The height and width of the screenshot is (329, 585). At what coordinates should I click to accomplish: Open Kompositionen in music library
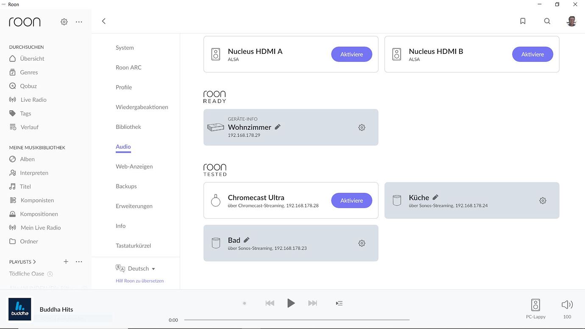coord(33,214)
